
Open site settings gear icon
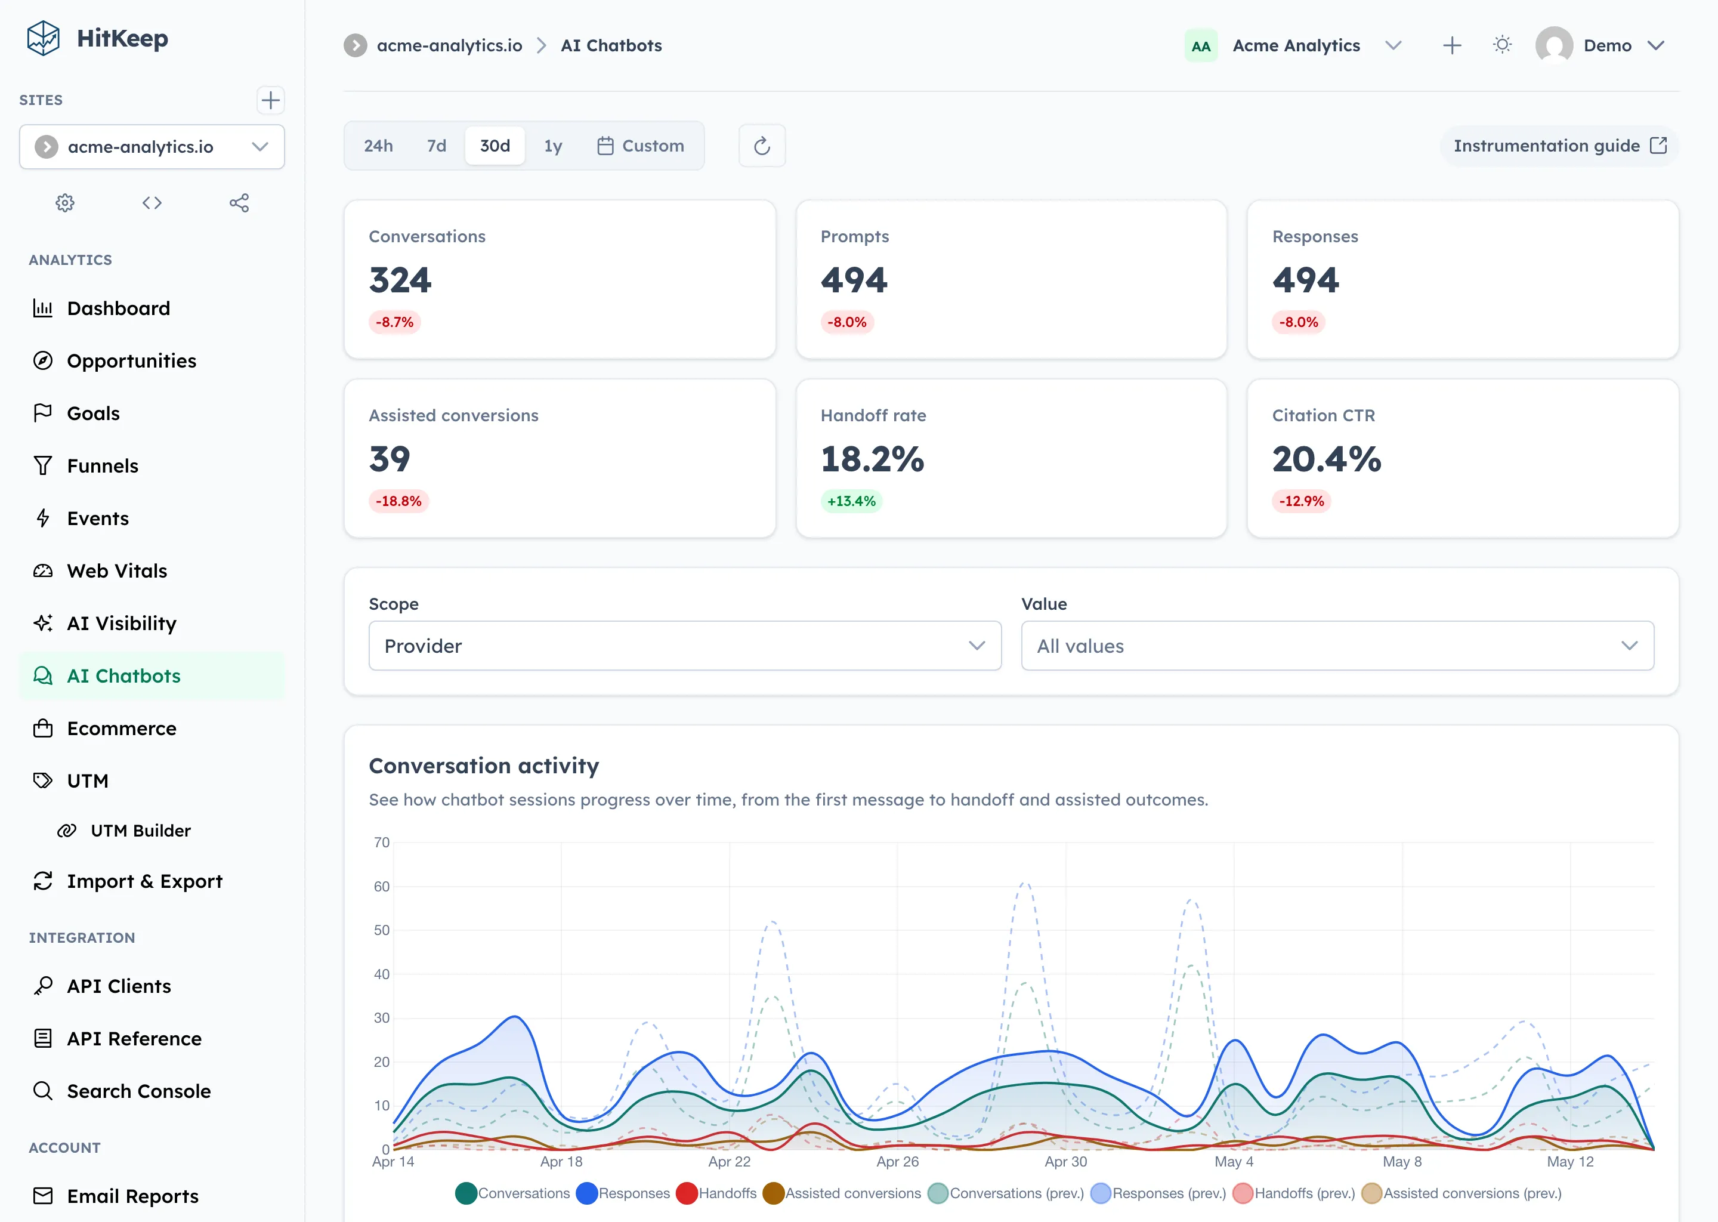coord(66,203)
